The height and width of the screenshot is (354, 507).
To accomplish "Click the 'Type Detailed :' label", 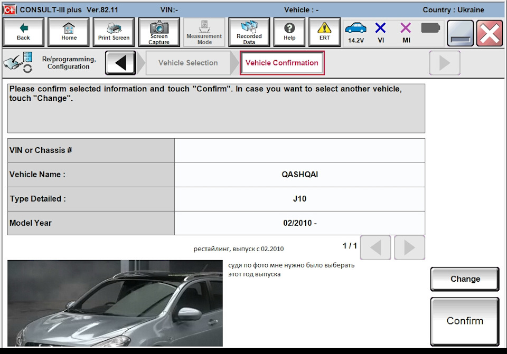I will tap(38, 199).
